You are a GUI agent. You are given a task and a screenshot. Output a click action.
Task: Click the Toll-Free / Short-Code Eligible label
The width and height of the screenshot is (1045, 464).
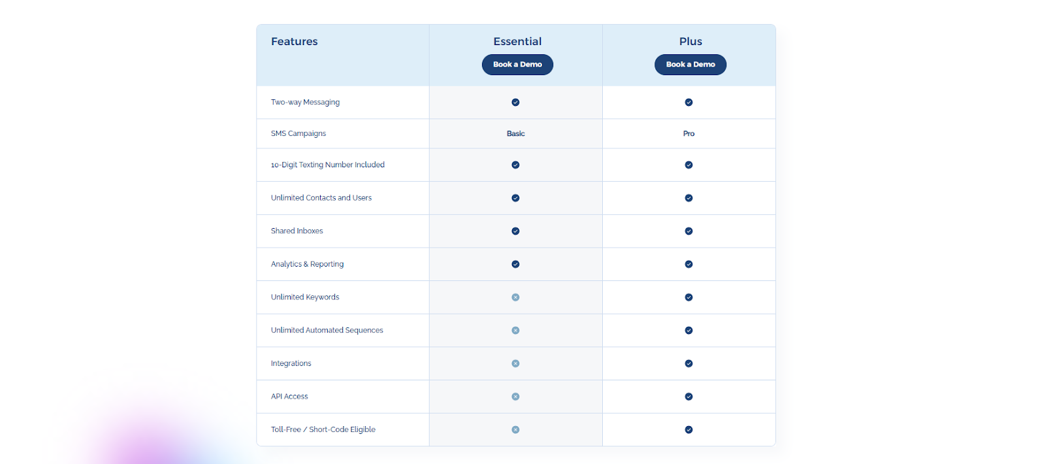pyautogui.click(x=323, y=429)
